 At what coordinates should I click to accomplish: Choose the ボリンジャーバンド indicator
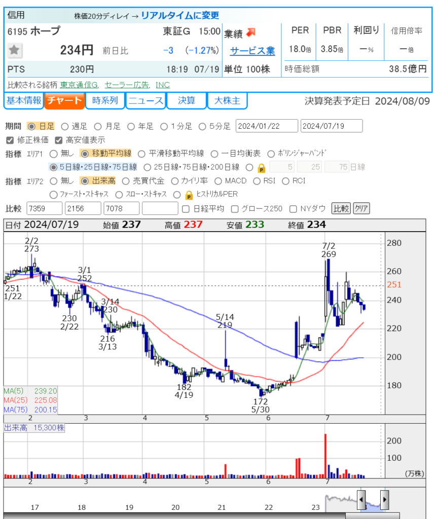[x=271, y=154]
